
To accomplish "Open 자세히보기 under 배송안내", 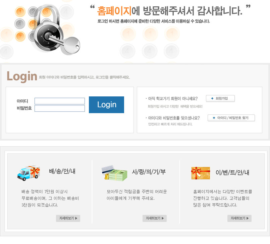I will [x=68, y=219].
